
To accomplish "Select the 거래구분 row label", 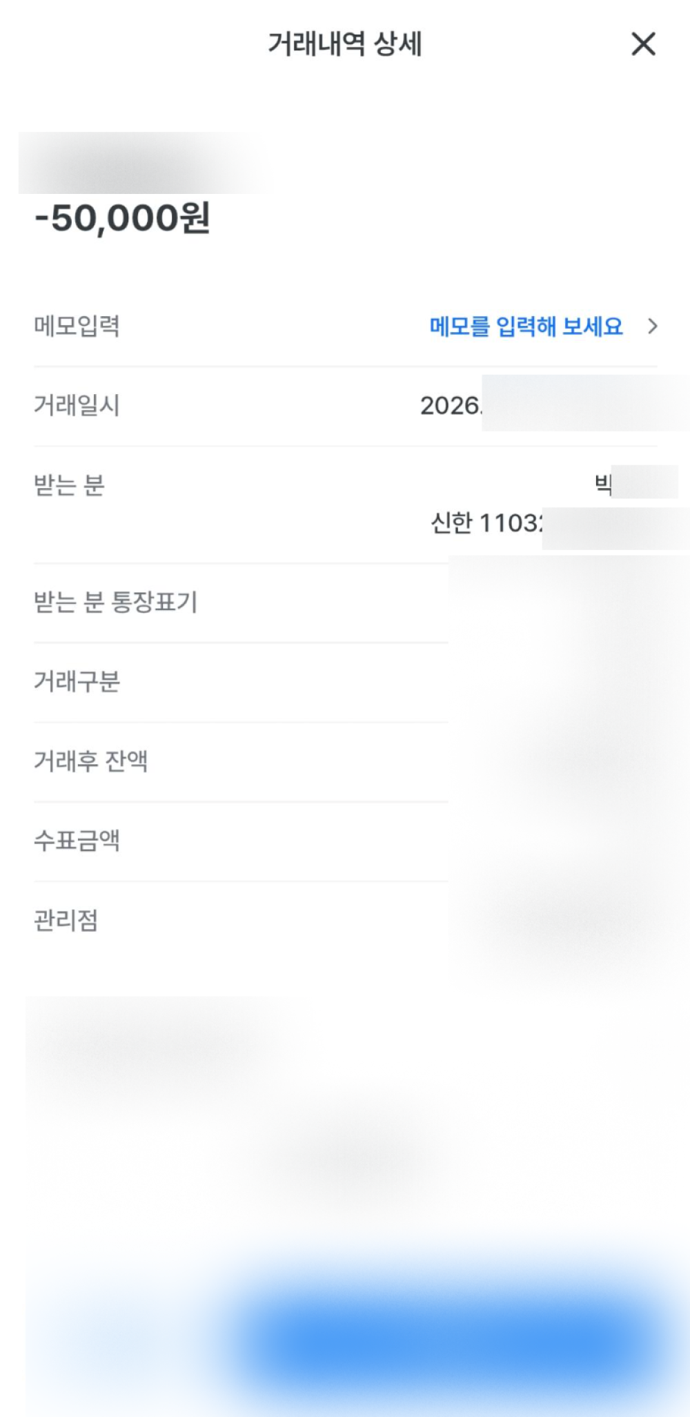I will tap(77, 682).
